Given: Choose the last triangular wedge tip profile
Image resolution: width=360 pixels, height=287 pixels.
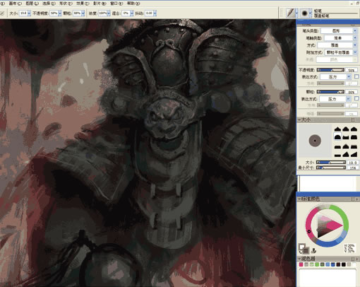Looking at the screenshot, I should click(354, 154).
